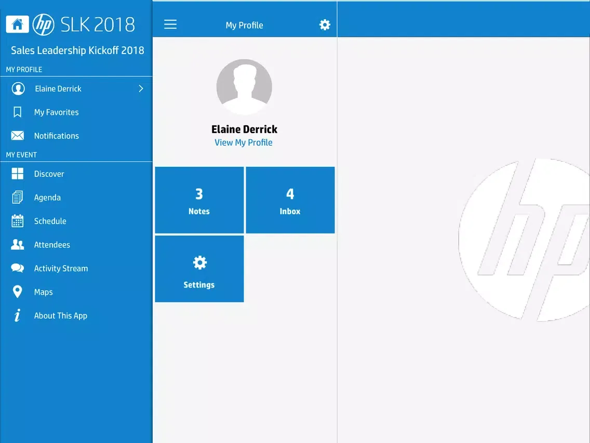Open the hamburger menu icon

[x=170, y=25]
